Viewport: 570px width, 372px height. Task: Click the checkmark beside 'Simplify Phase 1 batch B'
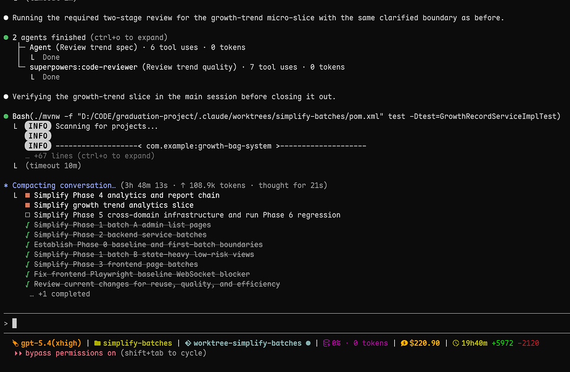pos(28,254)
